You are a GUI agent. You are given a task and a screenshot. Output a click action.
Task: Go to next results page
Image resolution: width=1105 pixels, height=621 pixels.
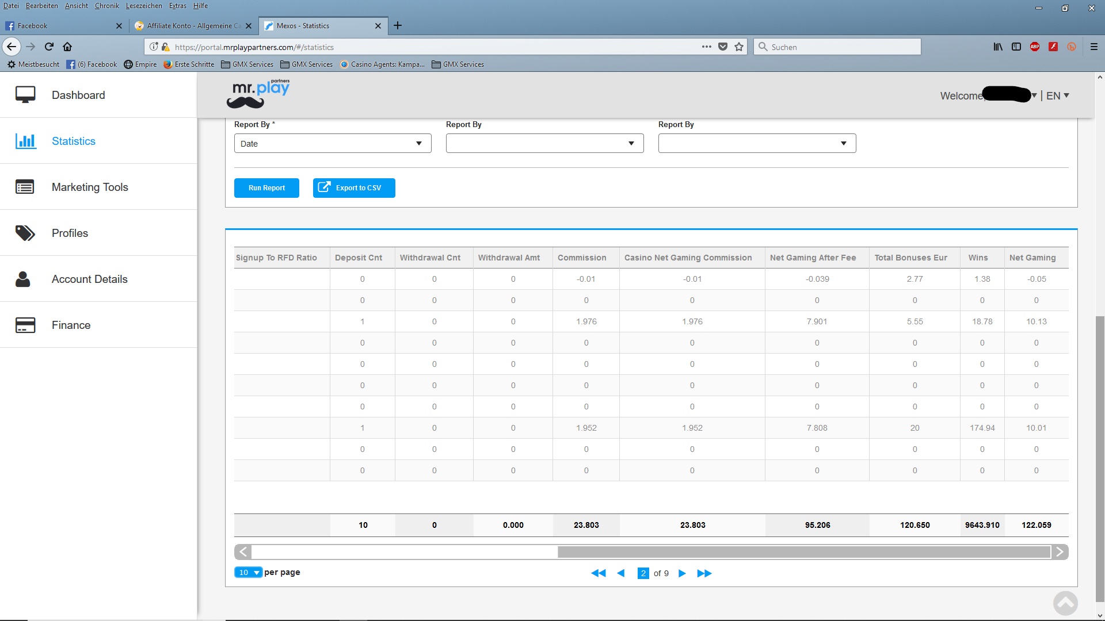[682, 573]
